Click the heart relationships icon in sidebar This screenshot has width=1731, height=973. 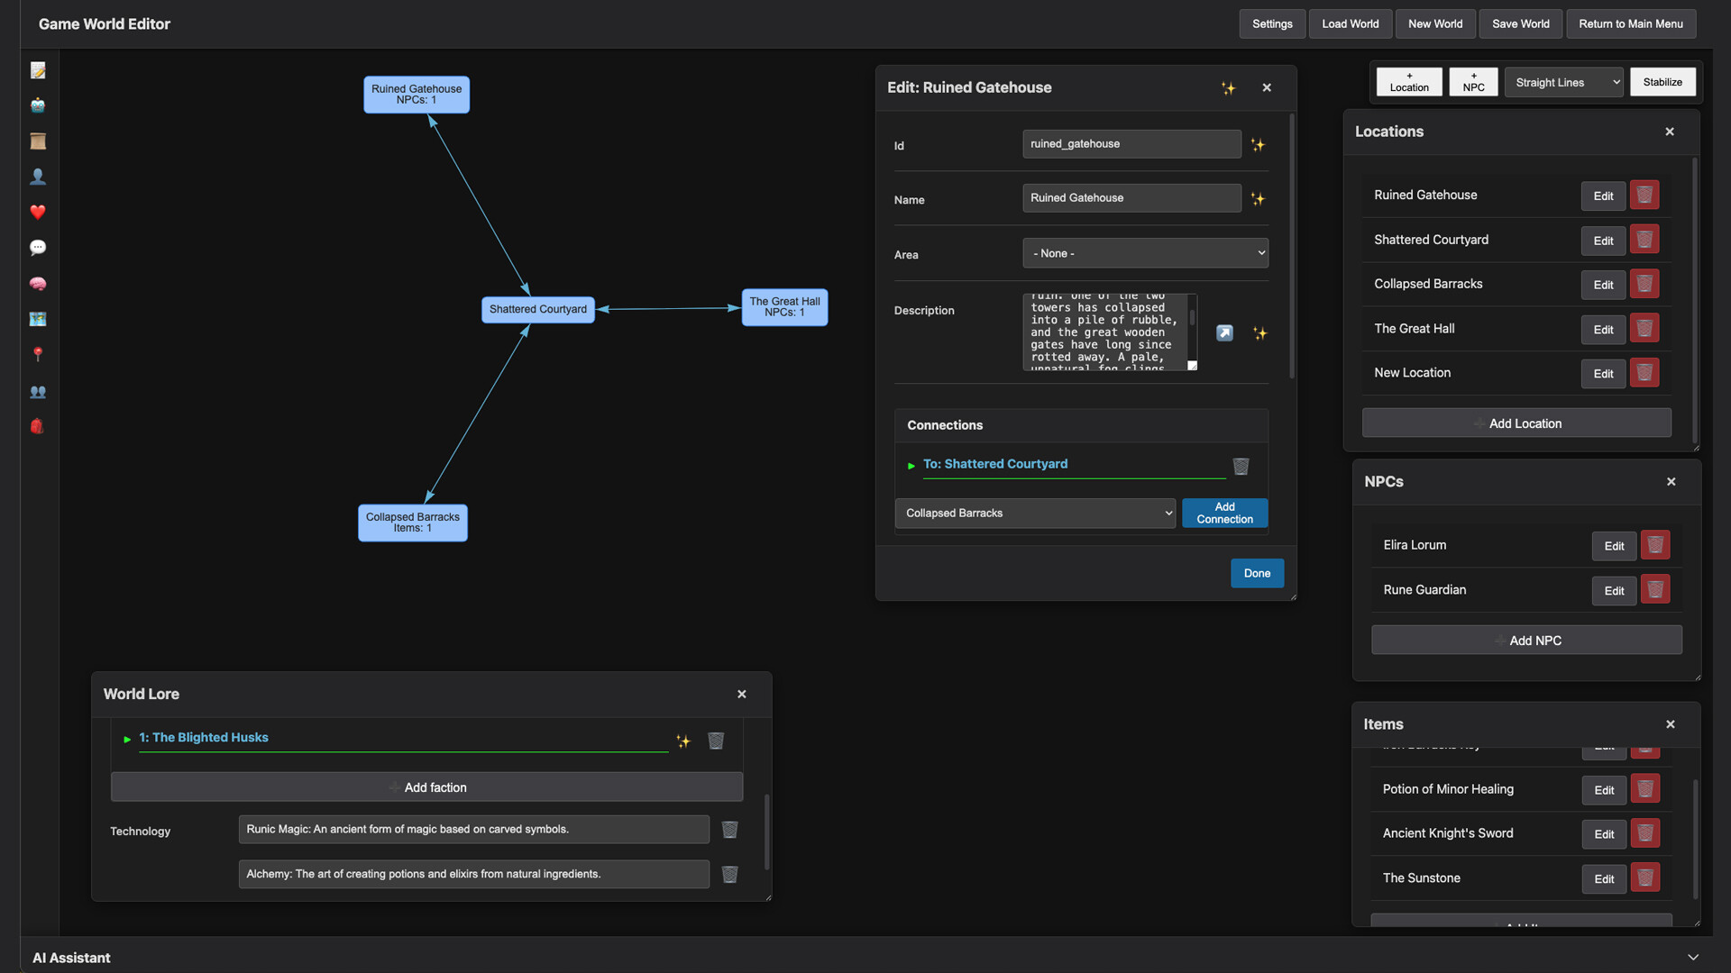pyautogui.click(x=38, y=213)
